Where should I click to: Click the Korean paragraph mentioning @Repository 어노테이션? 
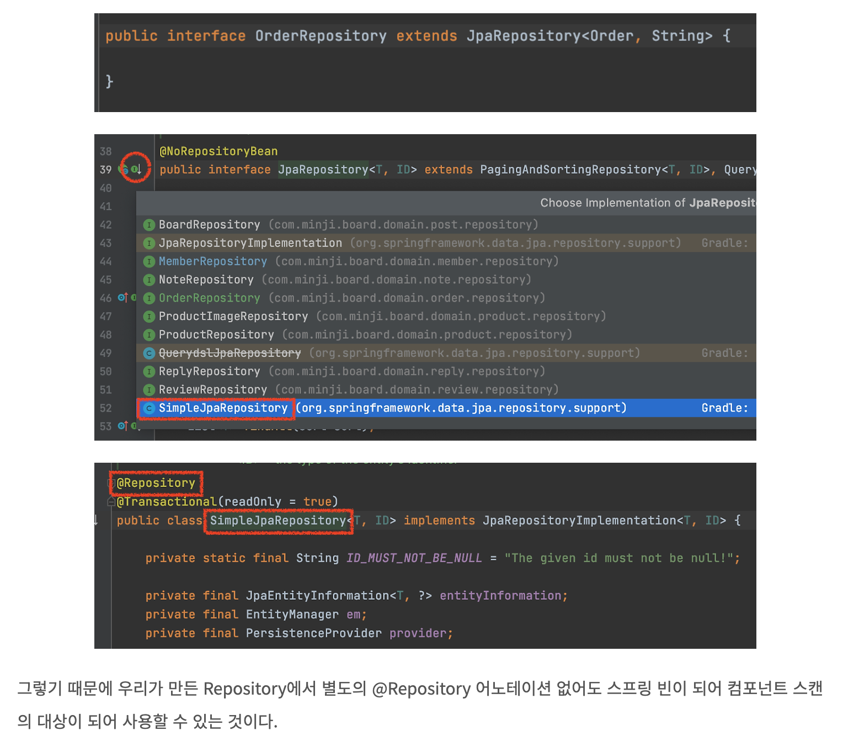420,705
